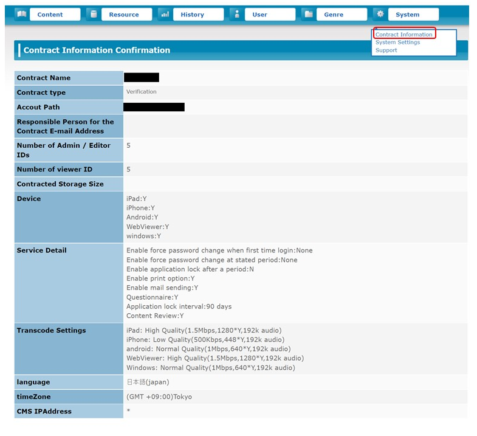Click the Contracted Storage Size label
The width and height of the screenshot is (477, 436).
tap(69, 184)
